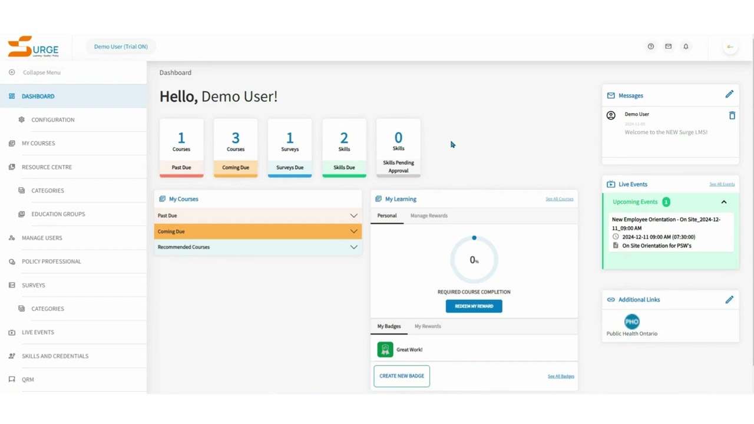
Task: Click the Dashboard grid icon in sidebar
Action: 12,96
